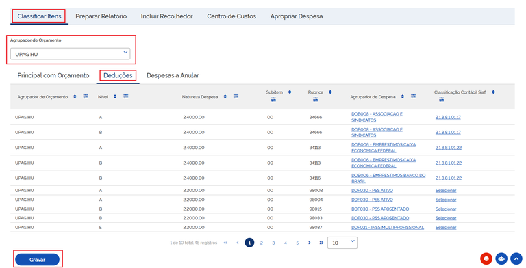Screen dimensions: 526x268
Task: Sort by Agrupador de Orçamento column
Action: [75, 96]
